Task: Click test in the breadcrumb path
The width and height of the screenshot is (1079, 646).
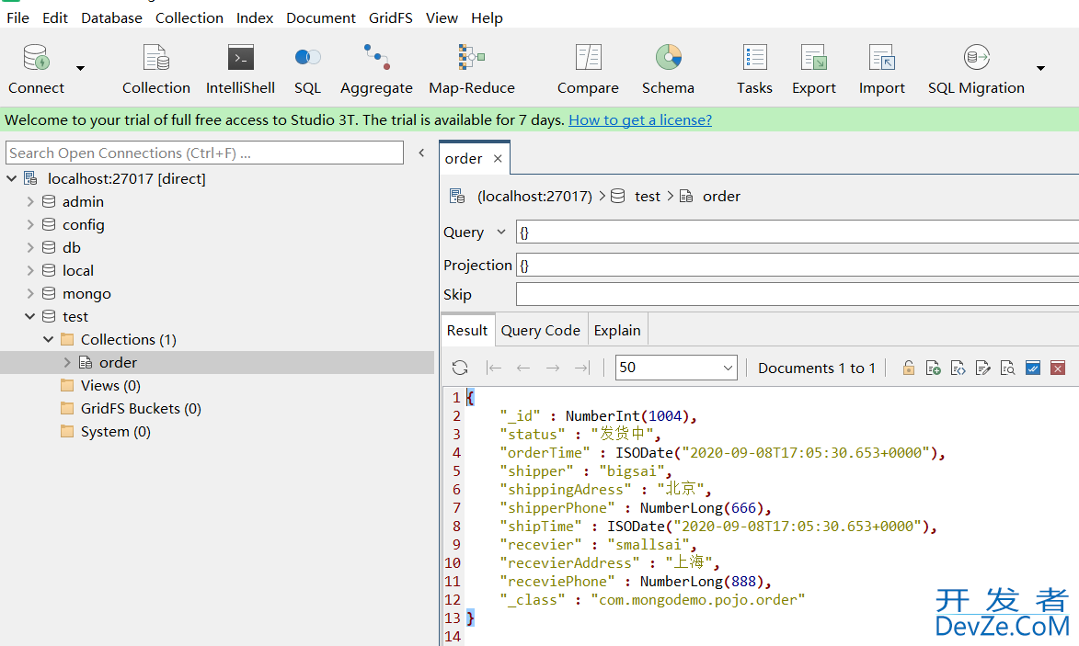Action: point(647,197)
